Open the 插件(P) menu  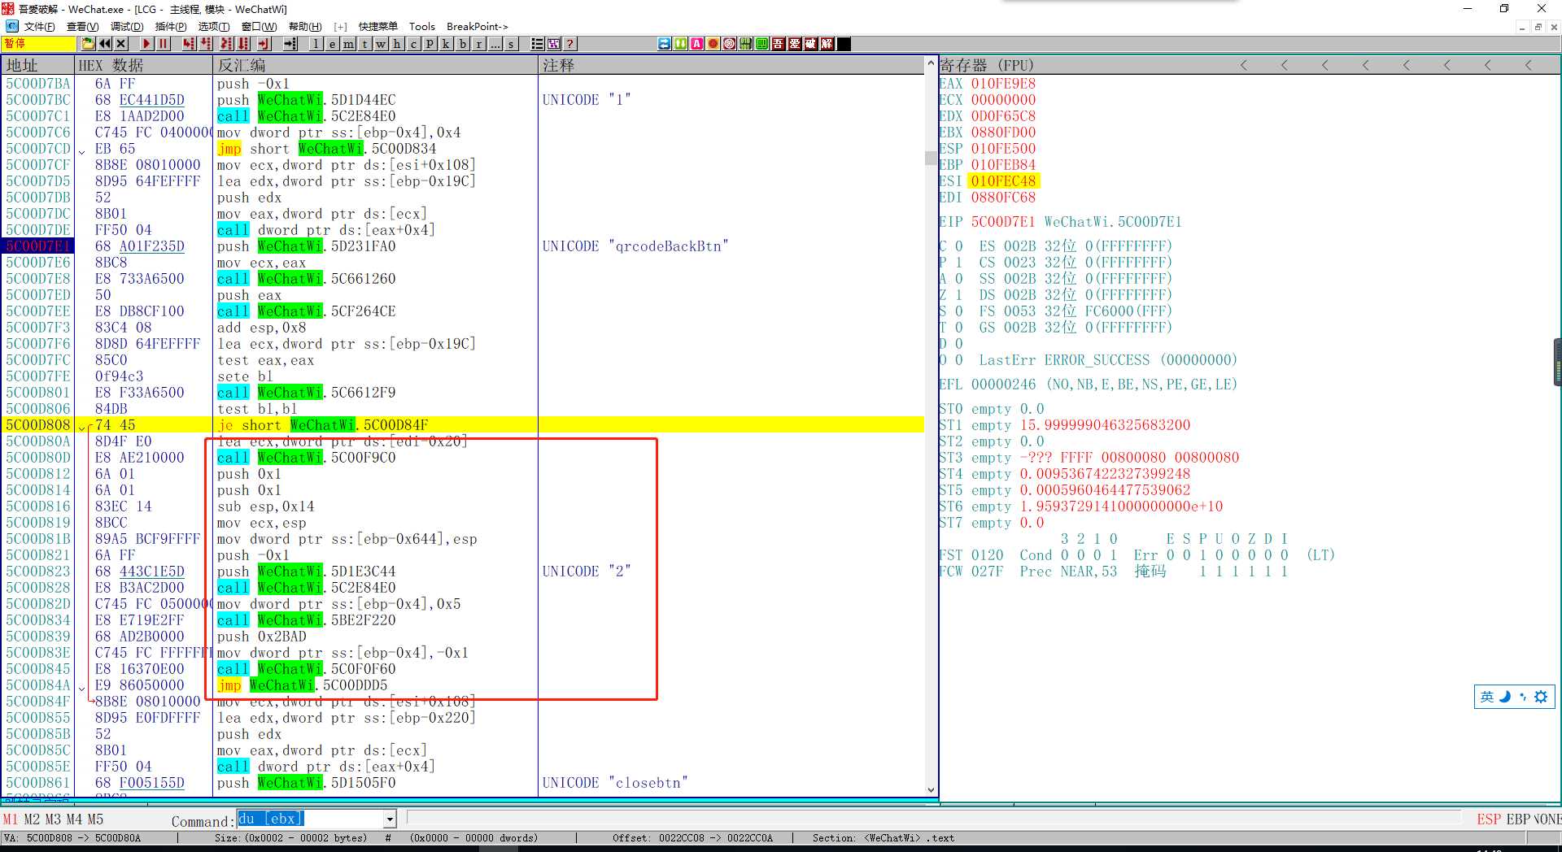pyautogui.click(x=171, y=27)
